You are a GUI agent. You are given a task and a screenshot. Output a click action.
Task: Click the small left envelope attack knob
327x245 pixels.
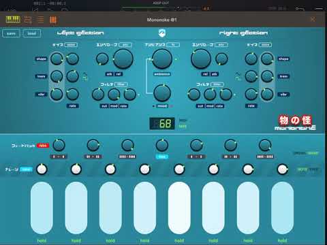coord(102,59)
